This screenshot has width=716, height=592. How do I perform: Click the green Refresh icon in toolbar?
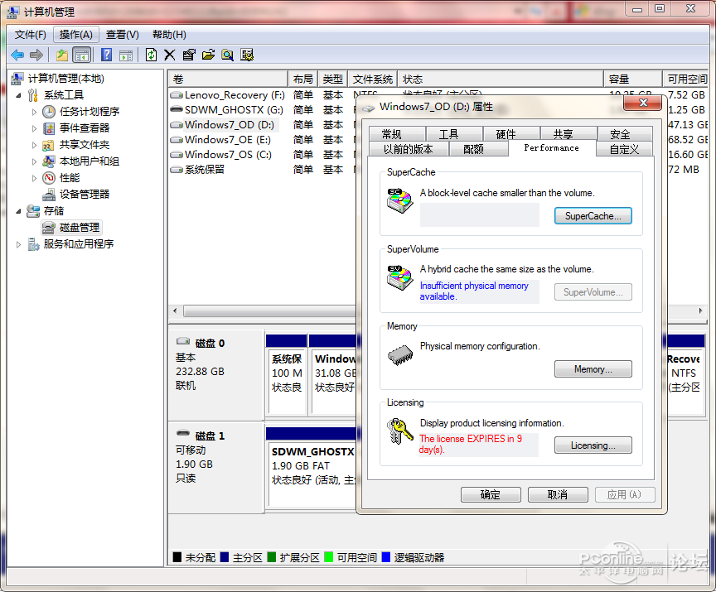click(x=151, y=55)
